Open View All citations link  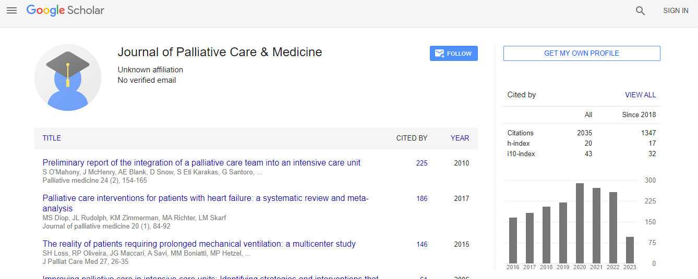(640, 95)
